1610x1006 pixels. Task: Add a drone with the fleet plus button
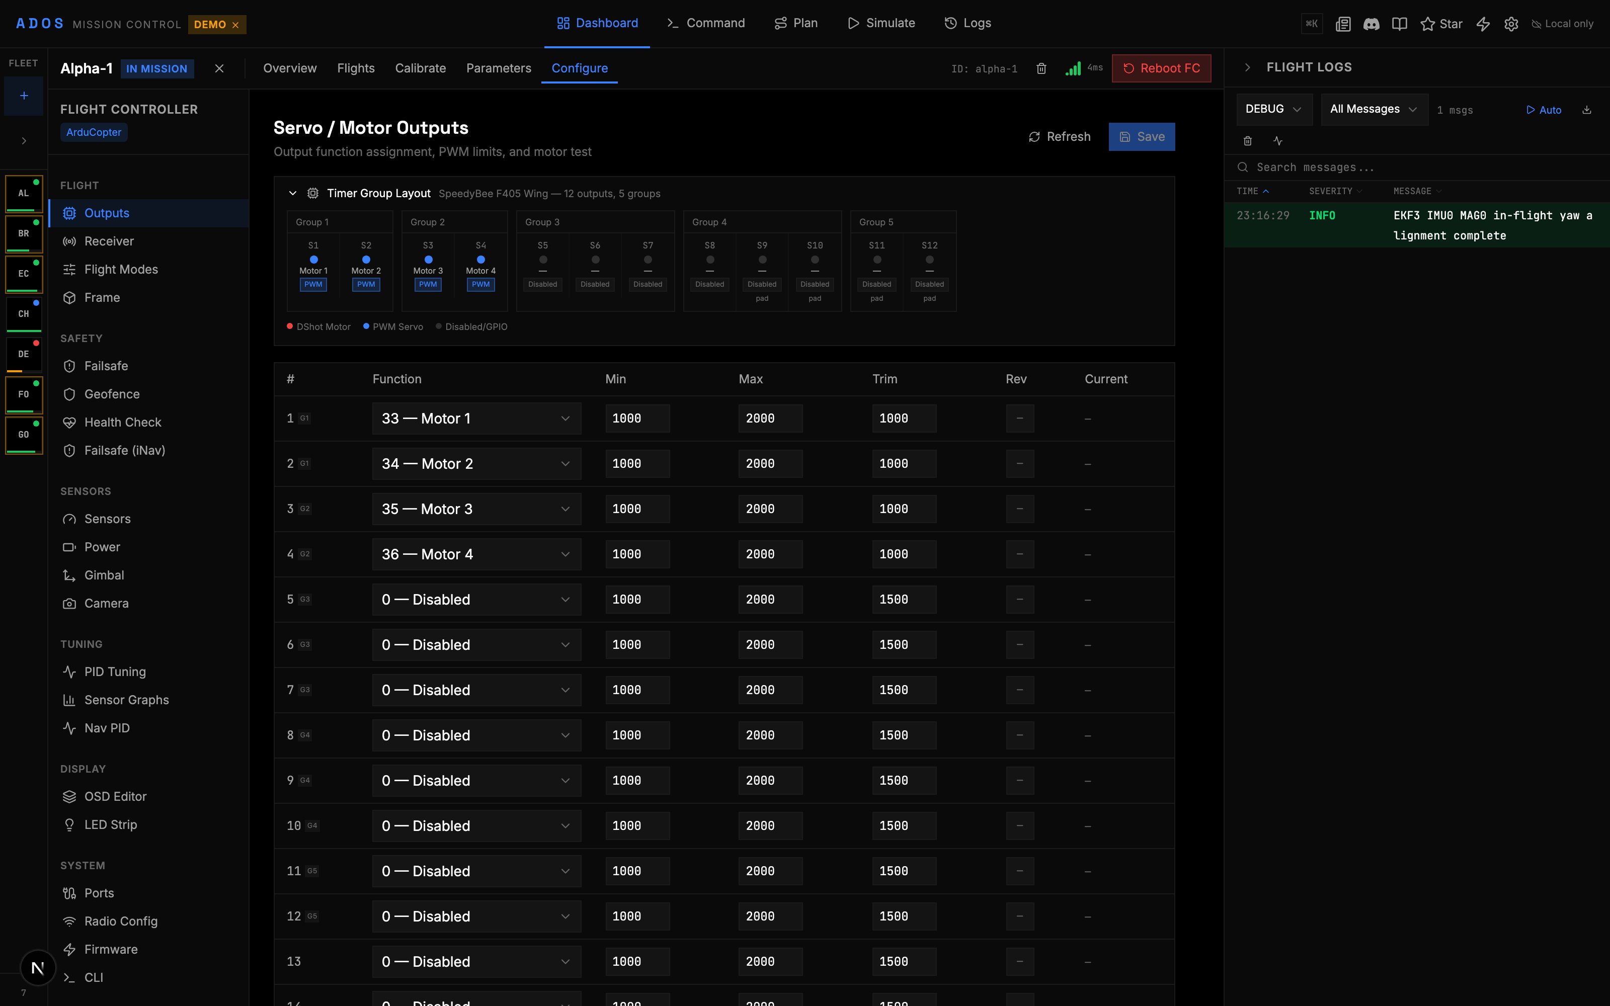point(24,96)
